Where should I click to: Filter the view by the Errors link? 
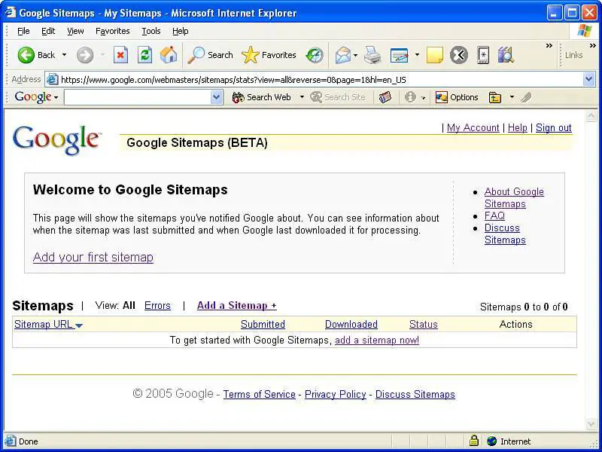[157, 306]
